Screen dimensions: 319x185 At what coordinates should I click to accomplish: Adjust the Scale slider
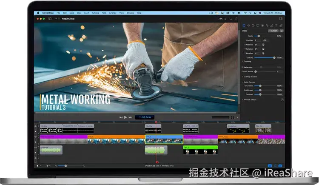[265, 36]
